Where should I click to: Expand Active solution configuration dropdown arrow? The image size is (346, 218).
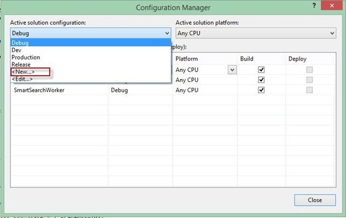167,33
